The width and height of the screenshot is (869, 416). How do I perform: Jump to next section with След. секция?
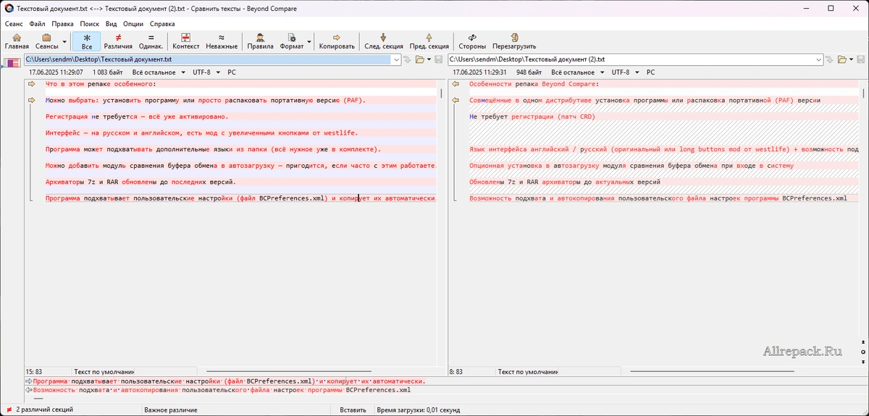(x=384, y=41)
